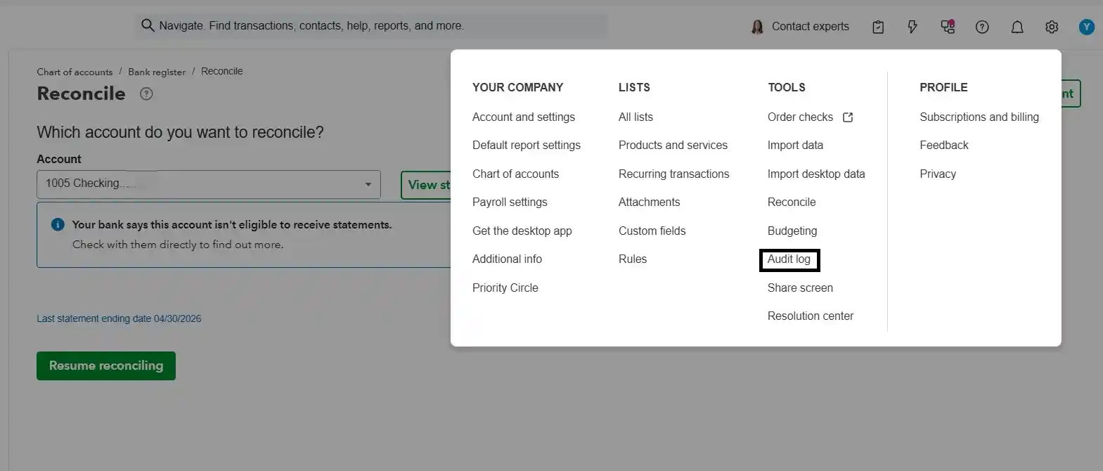Click the Navigate search field
This screenshot has width=1103, height=471.
(x=371, y=26)
